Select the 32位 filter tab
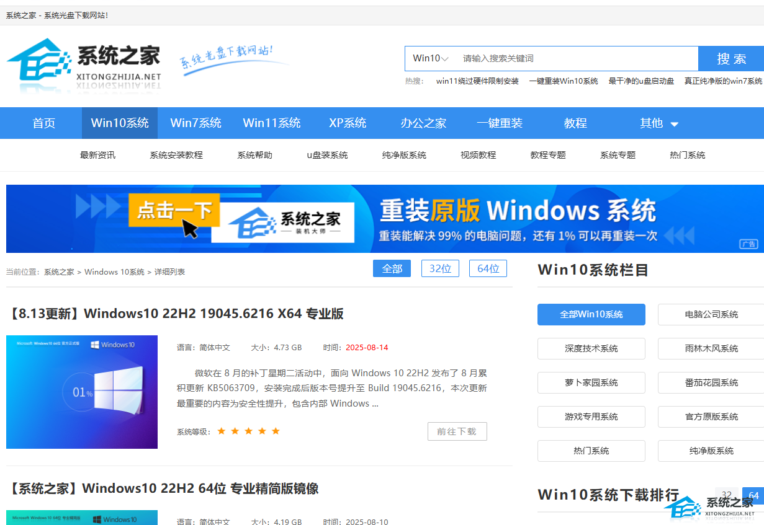The image size is (764, 525). (440, 268)
